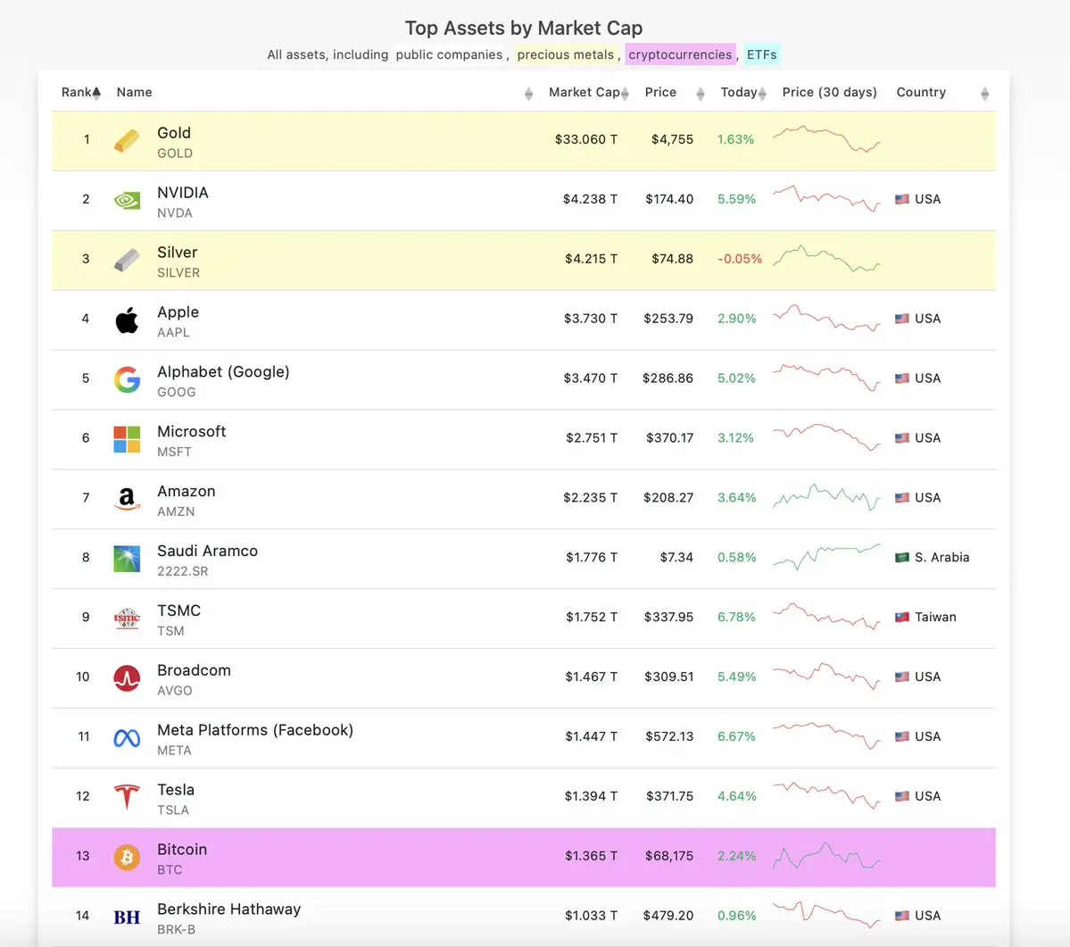The image size is (1070, 947).
Task: Click the Microsoft logo icon
Action: pyautogui.click(x=127, y=439)
